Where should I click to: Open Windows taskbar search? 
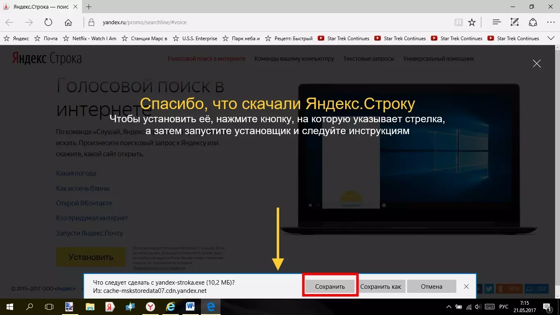[x=30, y=307]
